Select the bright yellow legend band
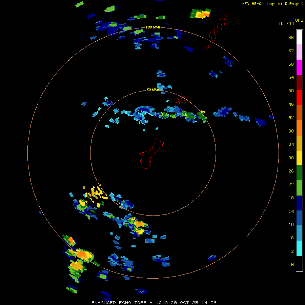Screen dimensions: 305x305 (299, 158)
